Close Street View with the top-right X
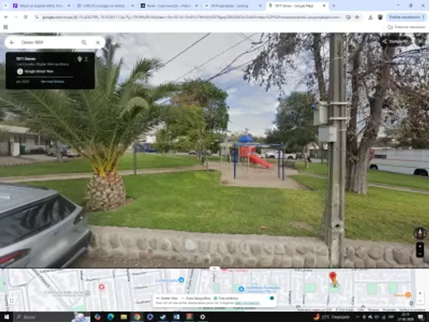 [x=421, y=41]
